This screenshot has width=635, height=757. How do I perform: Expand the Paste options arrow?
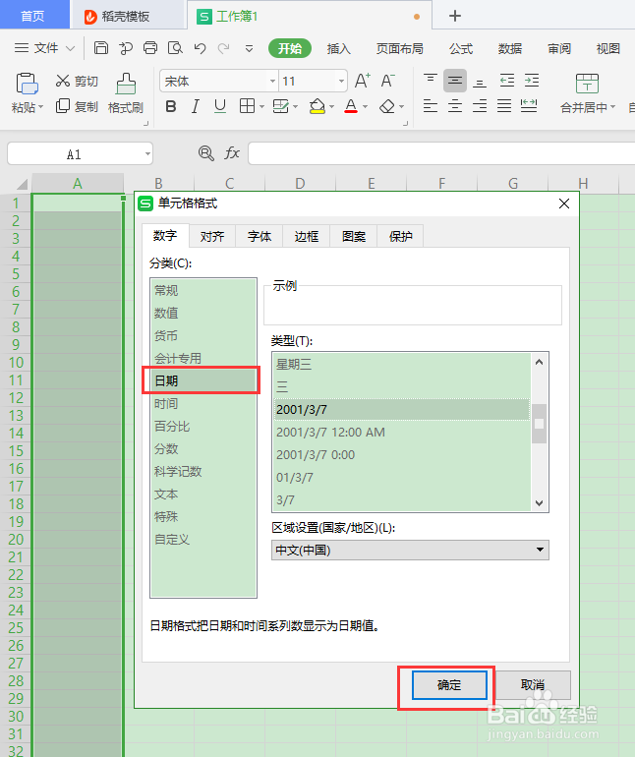(x=41, y=107)
